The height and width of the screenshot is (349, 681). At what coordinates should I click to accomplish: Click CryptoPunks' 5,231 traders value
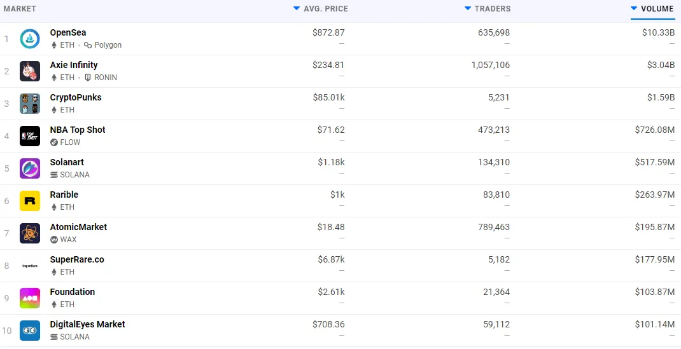coord(499,97)
